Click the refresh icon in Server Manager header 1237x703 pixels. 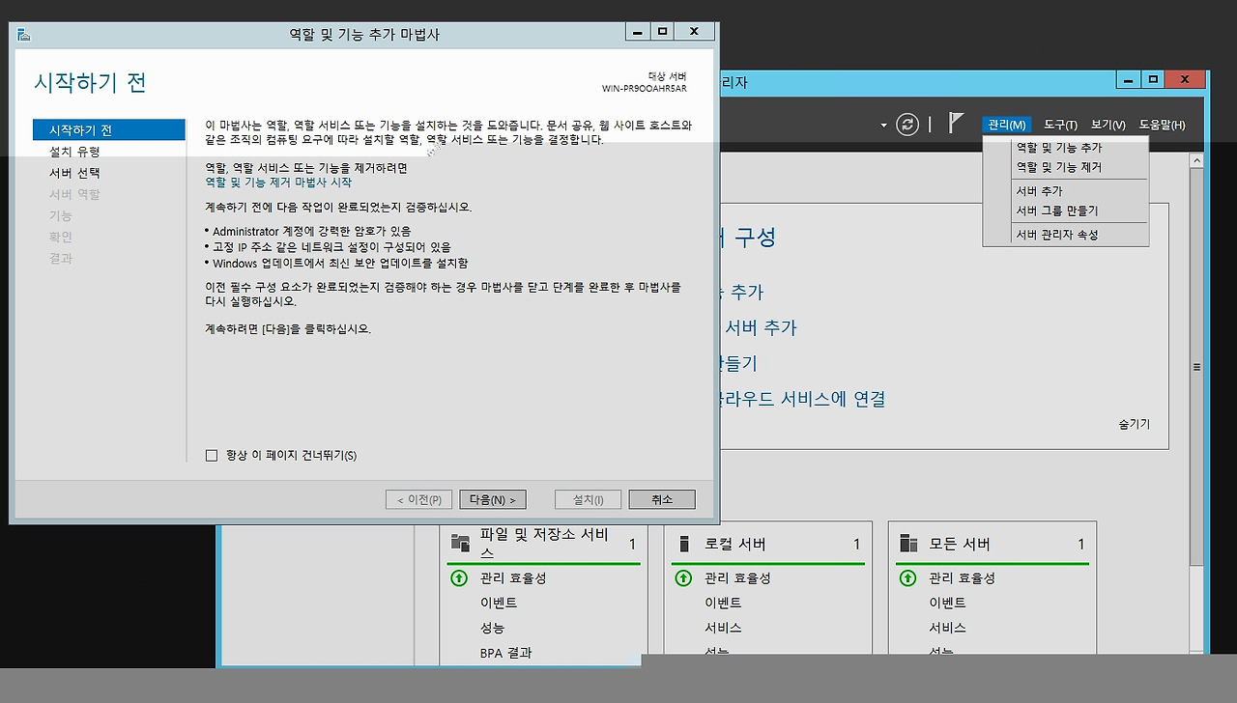click(906, 125)
